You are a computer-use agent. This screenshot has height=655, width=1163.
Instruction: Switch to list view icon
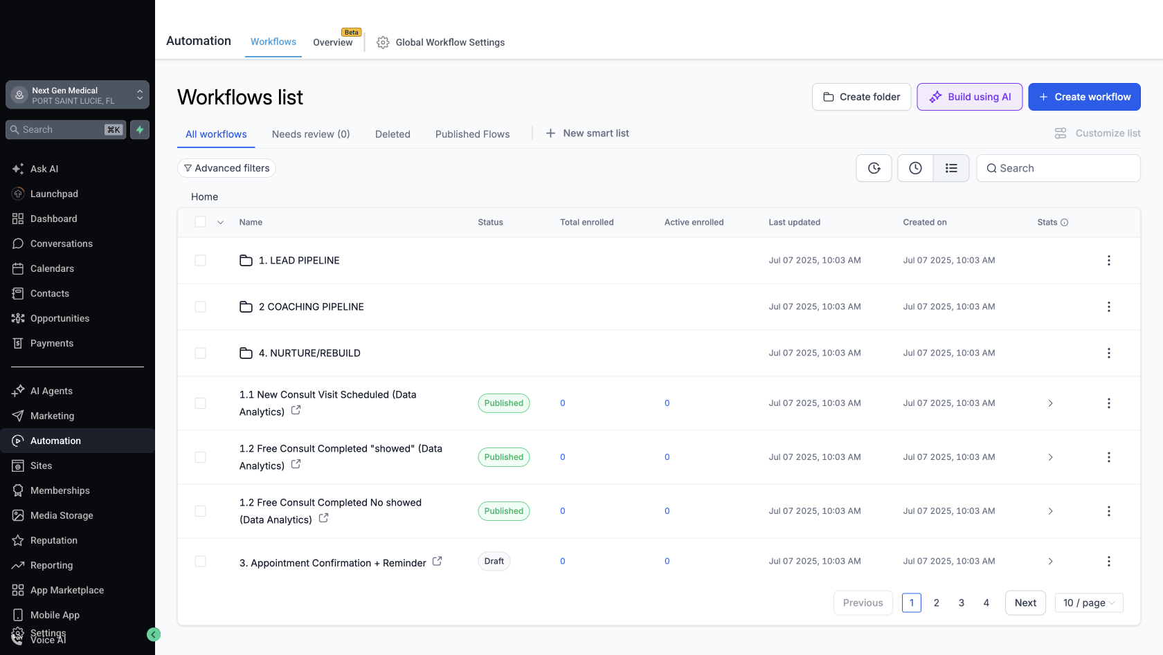pyautogui.click(x=951, y=168)
